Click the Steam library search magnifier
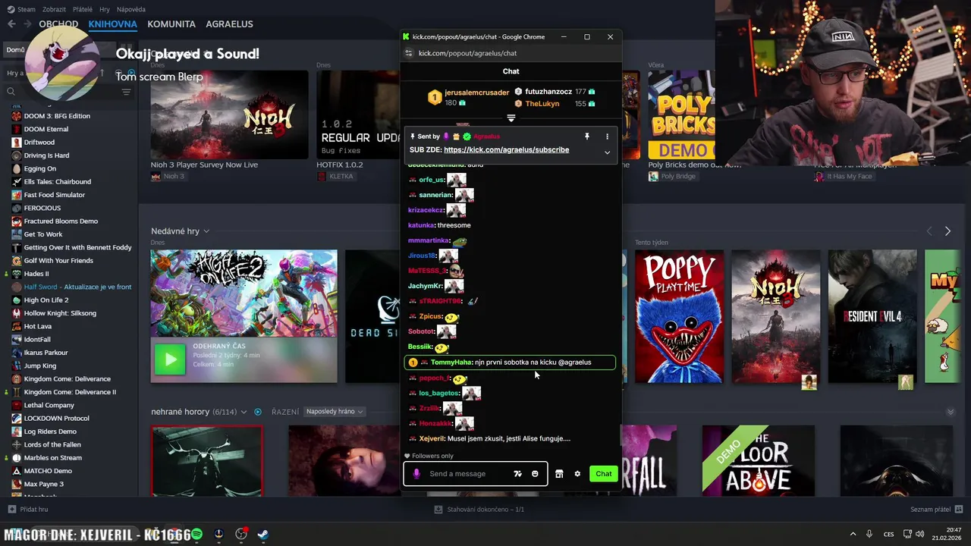The image size is (971, 546). [11, 92]
